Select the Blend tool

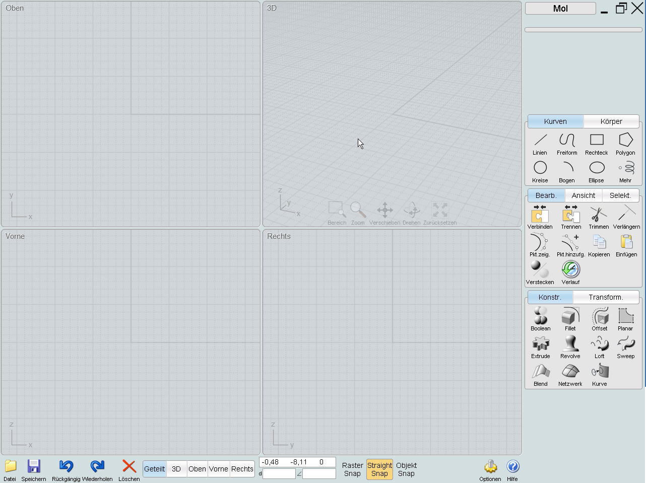point(540,375)
